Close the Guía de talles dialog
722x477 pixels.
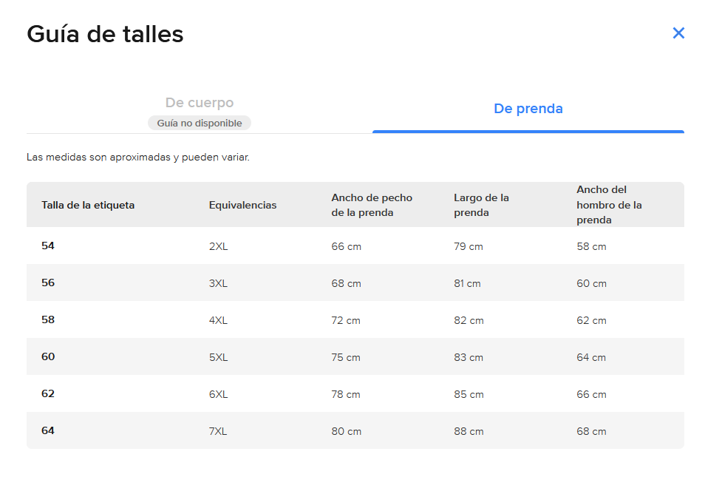(678, 33)
